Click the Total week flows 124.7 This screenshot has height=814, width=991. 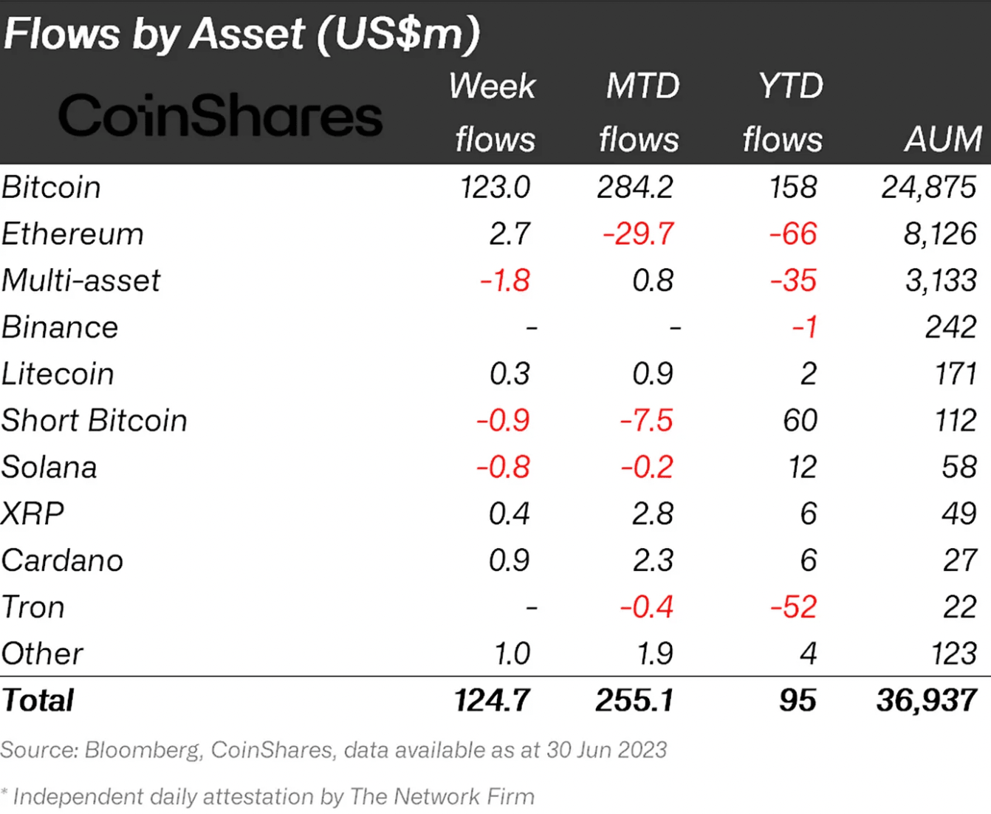(492, 700)
